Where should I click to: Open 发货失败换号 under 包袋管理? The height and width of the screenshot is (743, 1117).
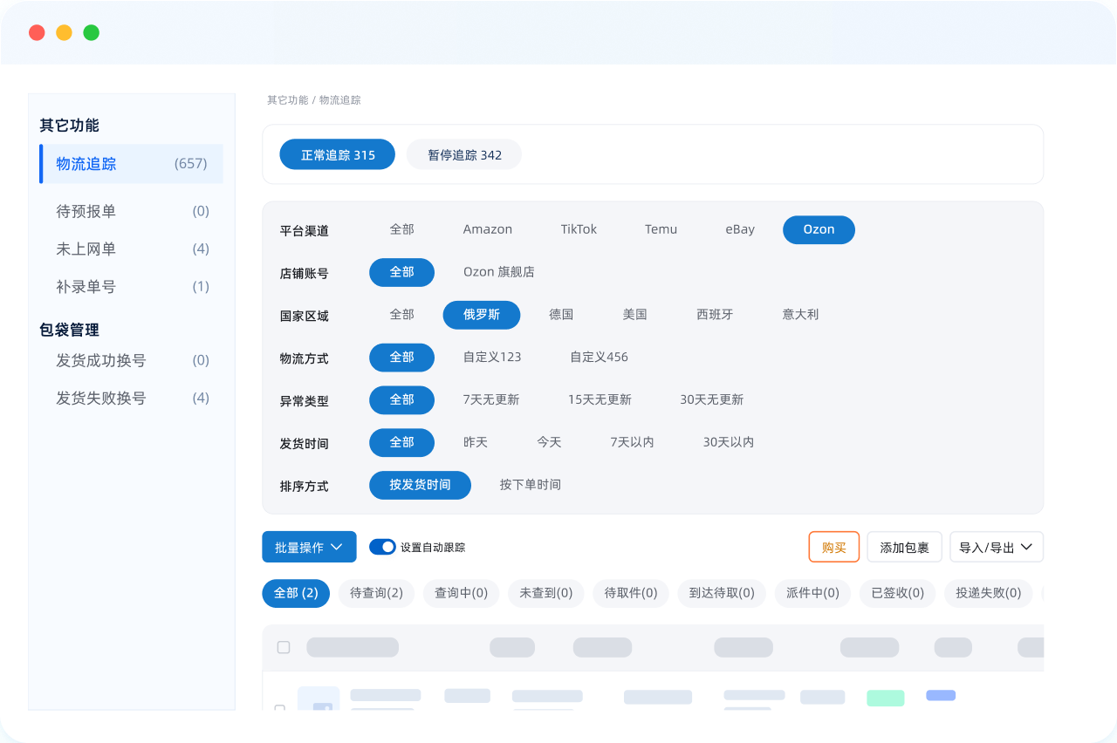click(x=131, y=399)
